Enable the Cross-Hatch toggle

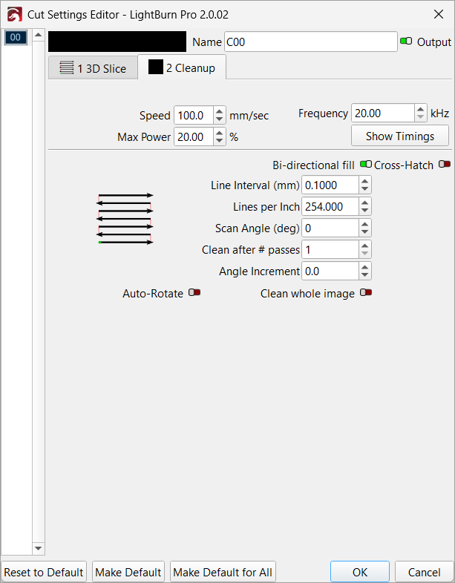pos(444,164)
